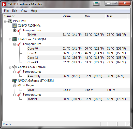Select the Core #0 row

pos(78,49)
